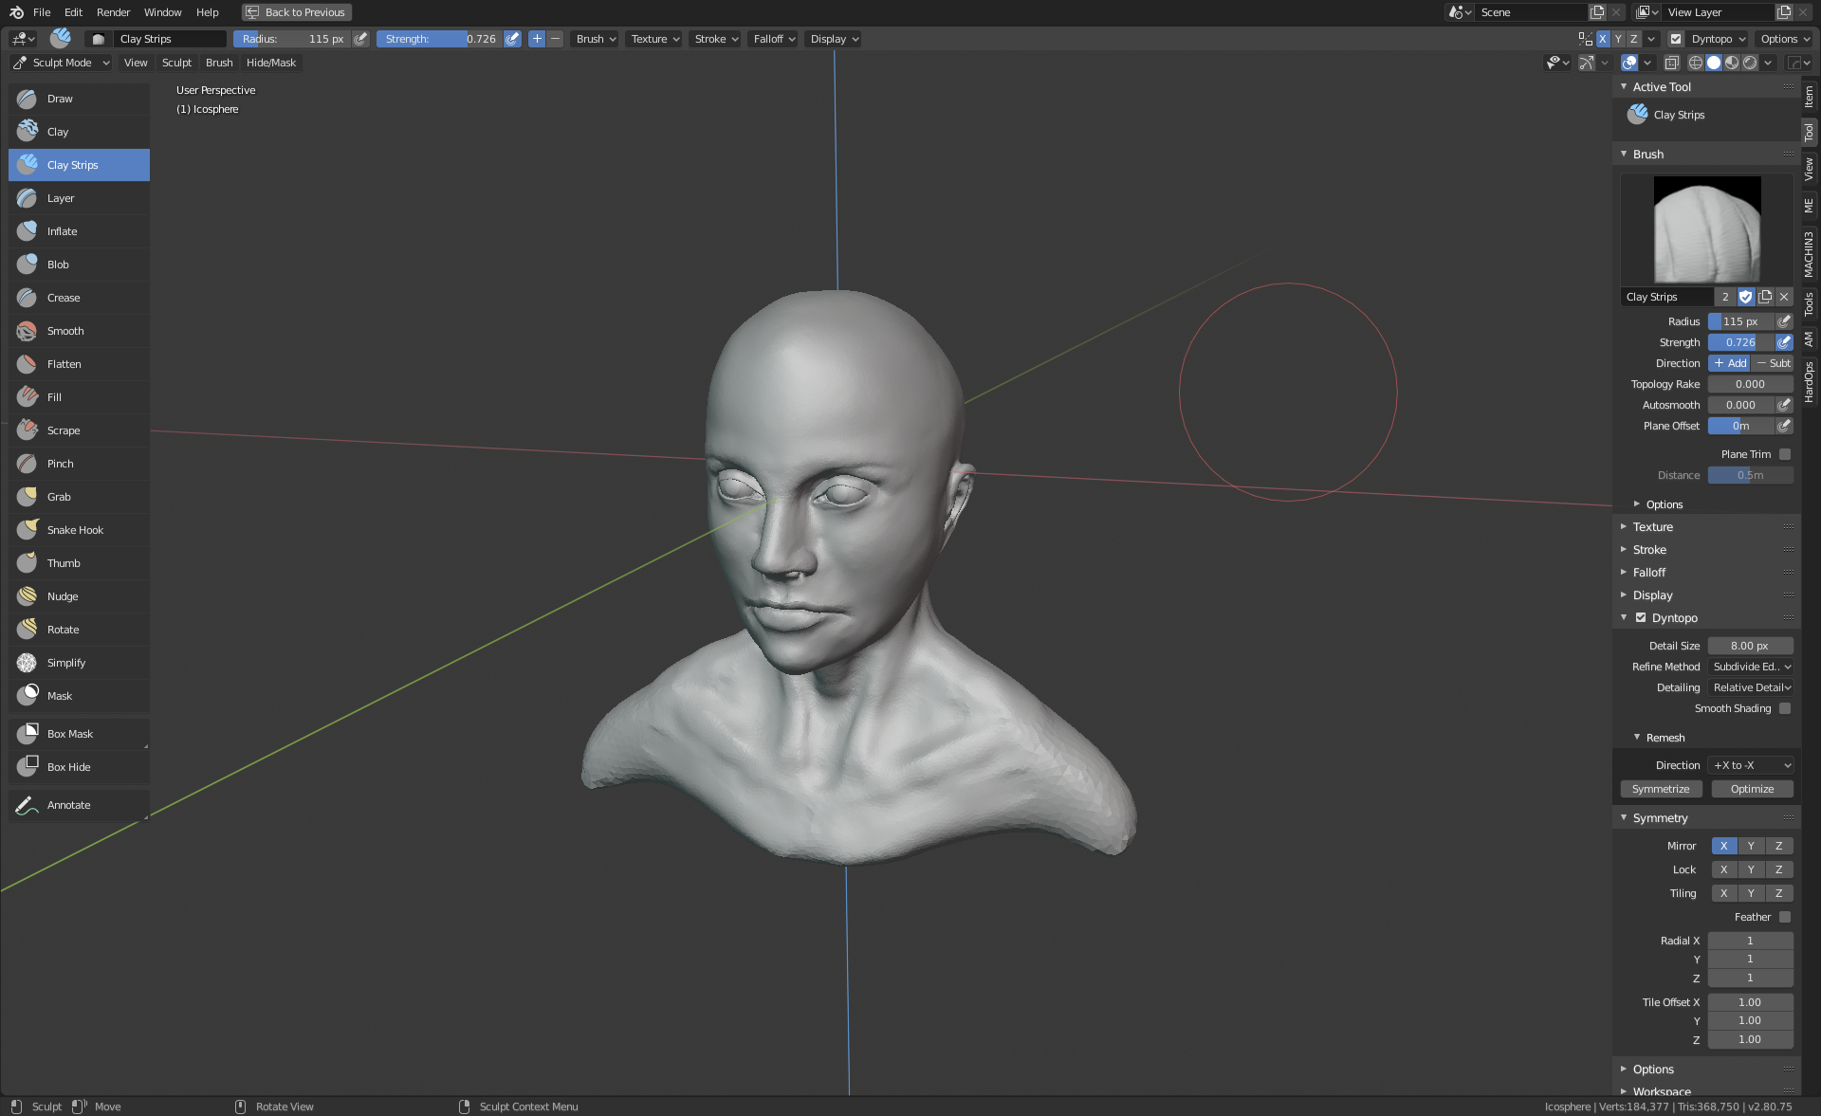Pick the Grab brush tool
Screen dimensions: 1821x1116
tap(59, 497)
